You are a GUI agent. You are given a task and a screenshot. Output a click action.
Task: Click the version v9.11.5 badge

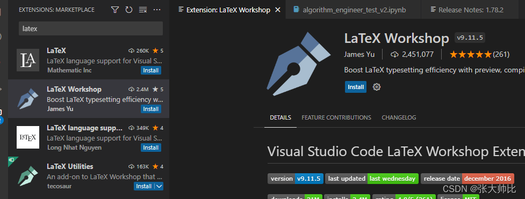click(x=296, y=179)
